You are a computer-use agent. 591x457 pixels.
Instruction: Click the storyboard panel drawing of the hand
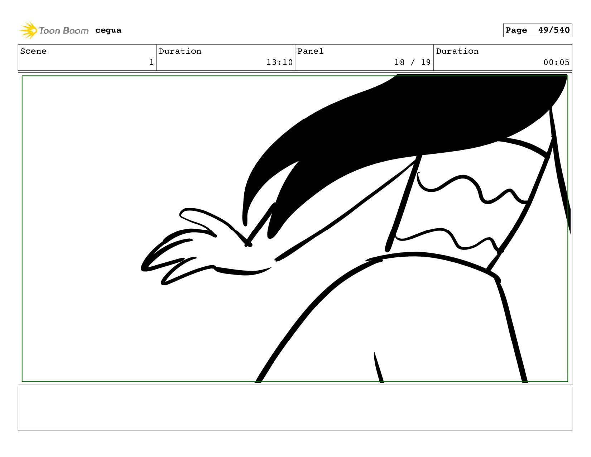tap(295, 229)
